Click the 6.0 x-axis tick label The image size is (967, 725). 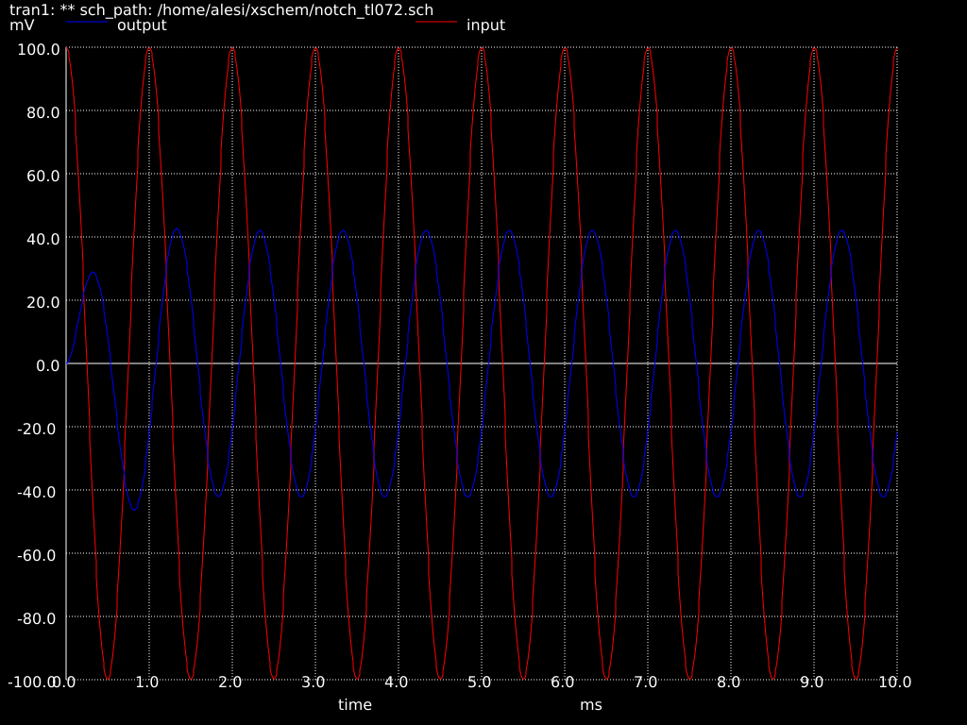[x=563, y=682]
